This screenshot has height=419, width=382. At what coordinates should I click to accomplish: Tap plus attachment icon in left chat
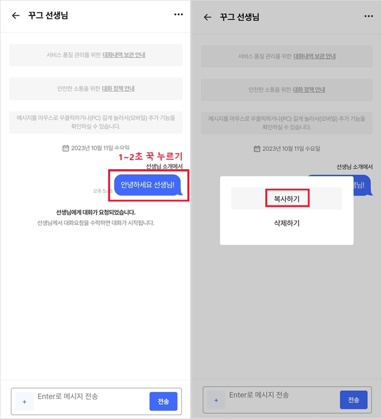pos(25,401)
